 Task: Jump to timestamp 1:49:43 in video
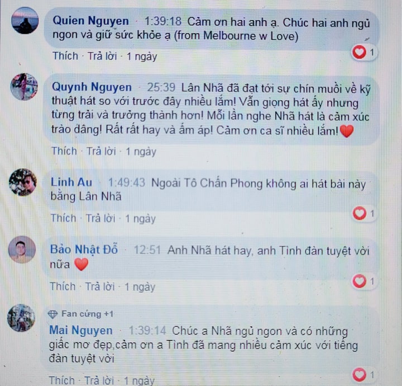click(x=127, y=183)
